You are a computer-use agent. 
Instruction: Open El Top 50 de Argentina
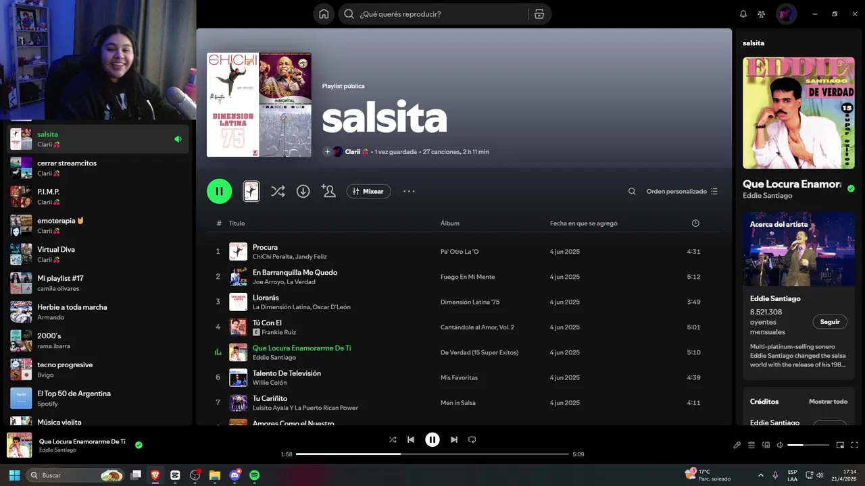[x=98, y=398]
